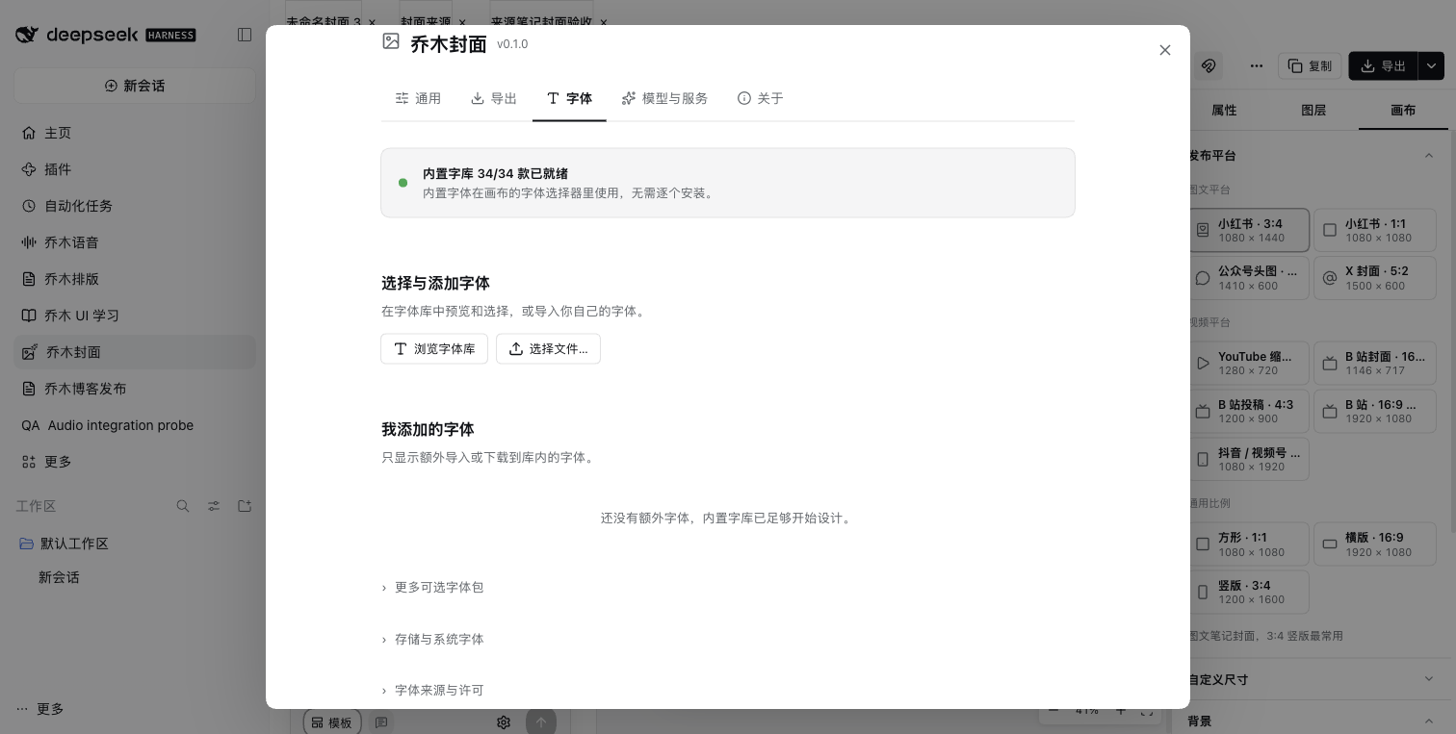
Task: Open QA Audio integration probe item
Action: coord(135,425)
